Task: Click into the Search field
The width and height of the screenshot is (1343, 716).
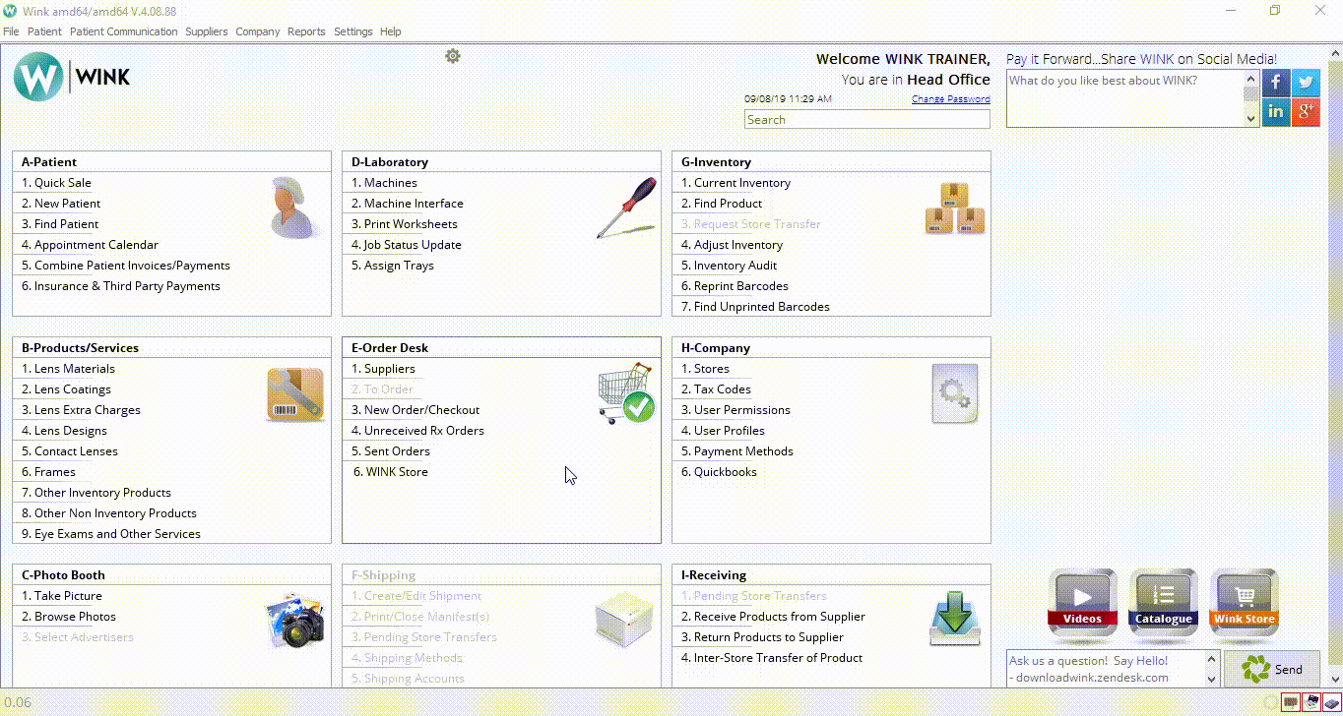Action: pos(866,120)
